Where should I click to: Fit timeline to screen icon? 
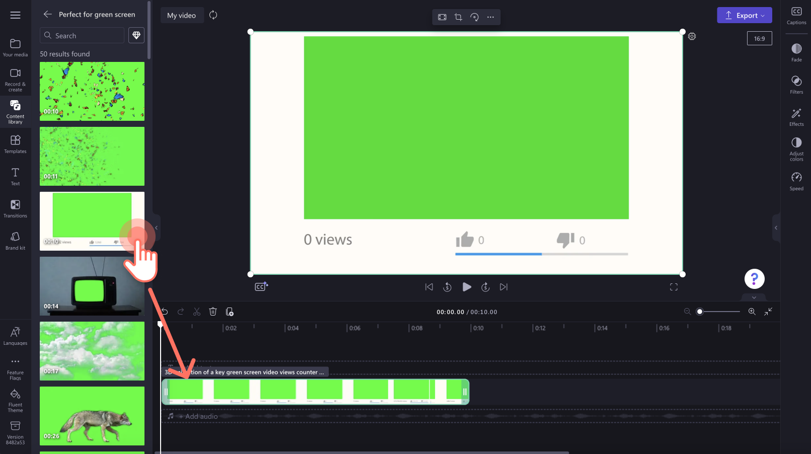[x=768, y=312]
